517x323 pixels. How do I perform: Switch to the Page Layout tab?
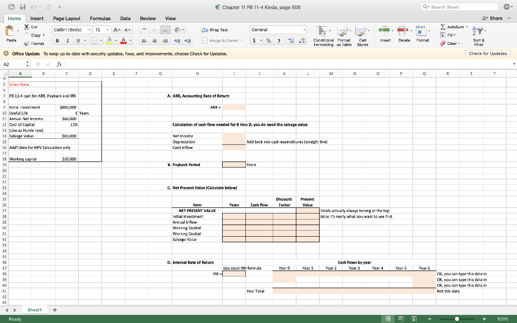pos(67,19)
